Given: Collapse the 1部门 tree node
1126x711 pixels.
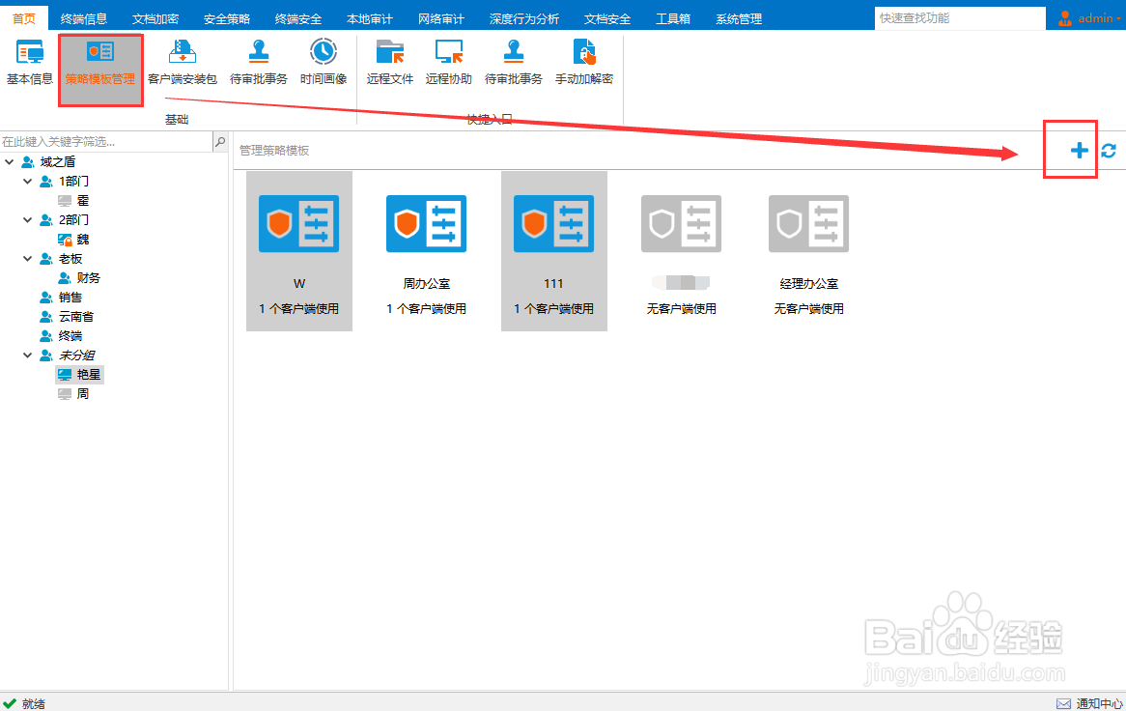Looking at the screenshot, I should (27, 181).
